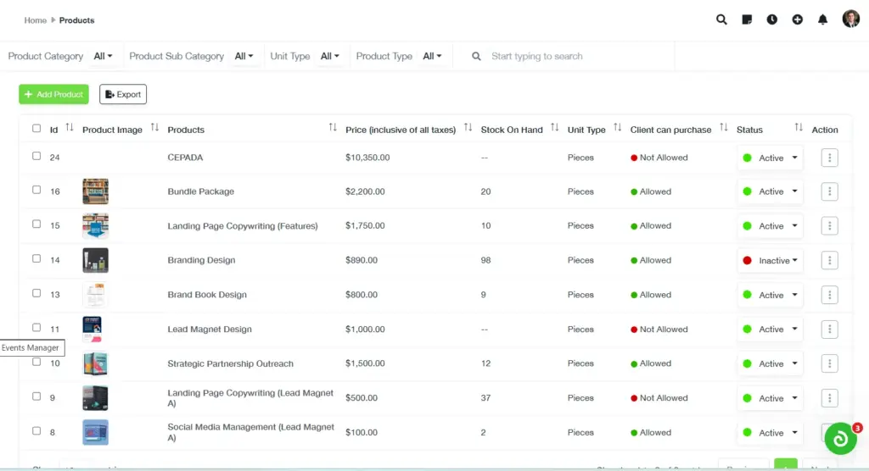Open Branding Design product image thumbnail
Image resolution: width=869 pixels, height=471 pixels.
[95, 260]
